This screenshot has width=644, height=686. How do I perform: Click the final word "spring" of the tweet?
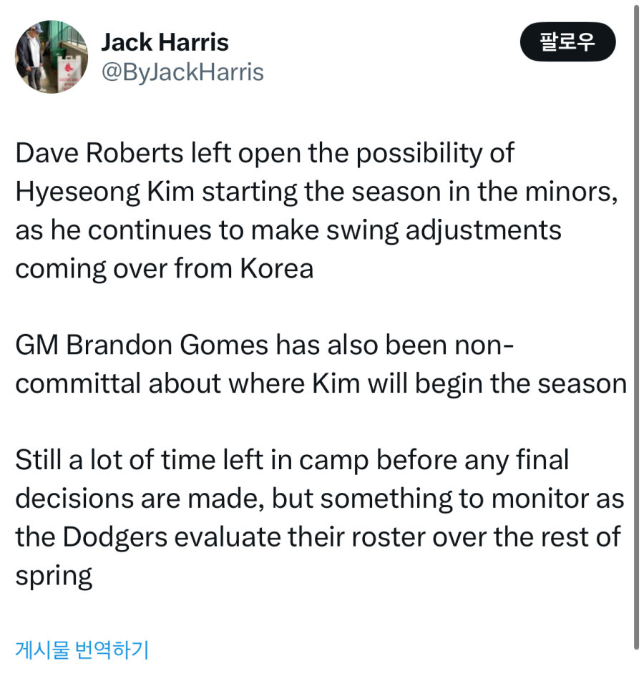pyautogui.click(x=54, y=576)
